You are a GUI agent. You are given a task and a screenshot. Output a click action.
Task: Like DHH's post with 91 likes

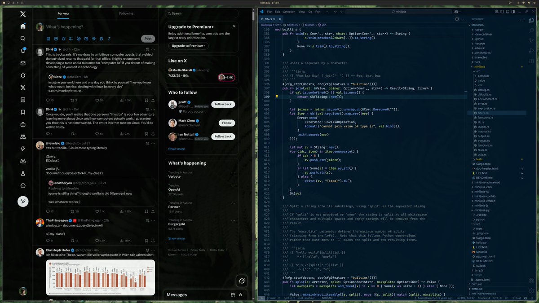pyautogui.click(x=97, y=101)
